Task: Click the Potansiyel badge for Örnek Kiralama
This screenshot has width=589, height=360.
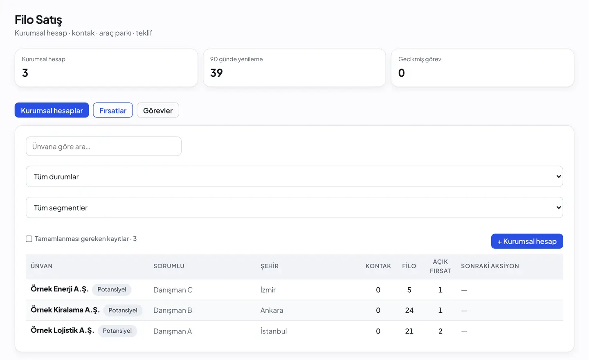Action: click(123, 310)
